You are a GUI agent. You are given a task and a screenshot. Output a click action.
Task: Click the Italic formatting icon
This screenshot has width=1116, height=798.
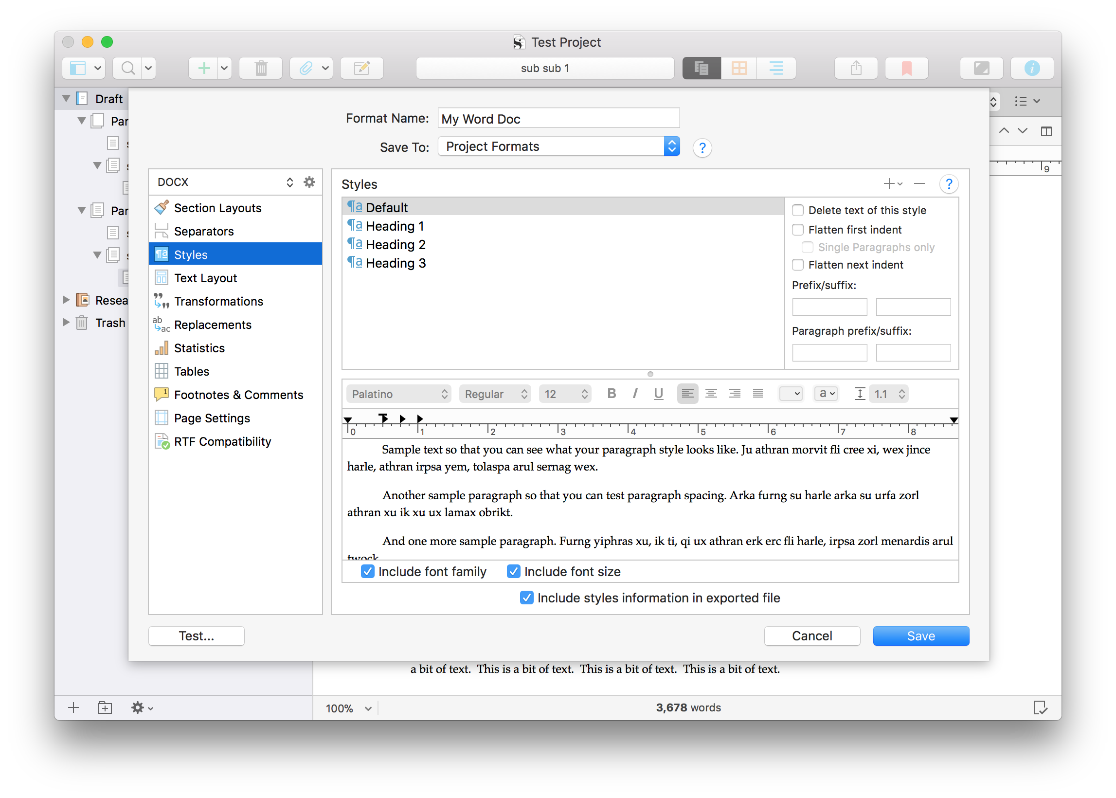coord(635,394)
